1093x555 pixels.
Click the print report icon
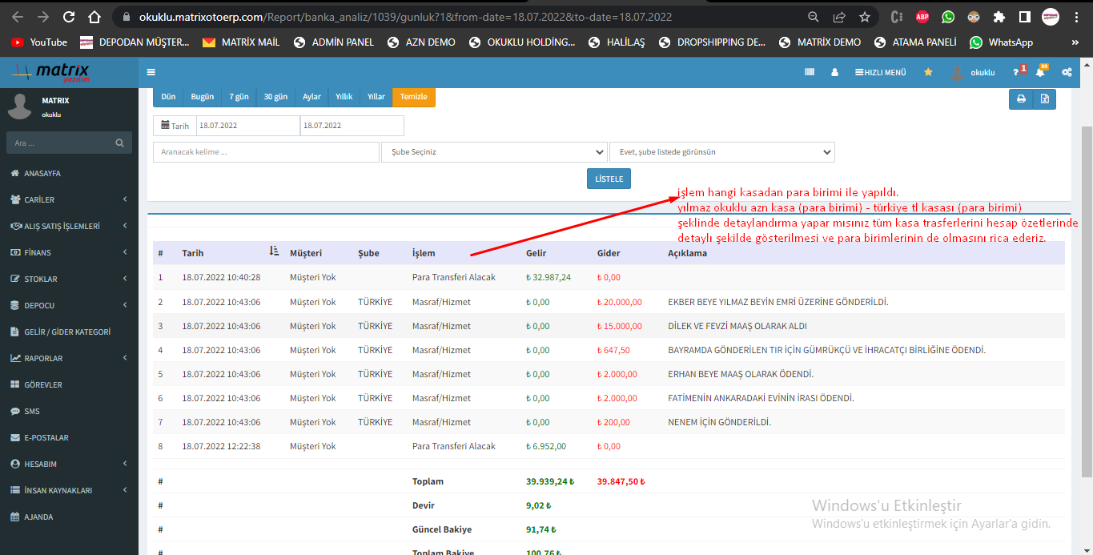[x=1021, y=99]
